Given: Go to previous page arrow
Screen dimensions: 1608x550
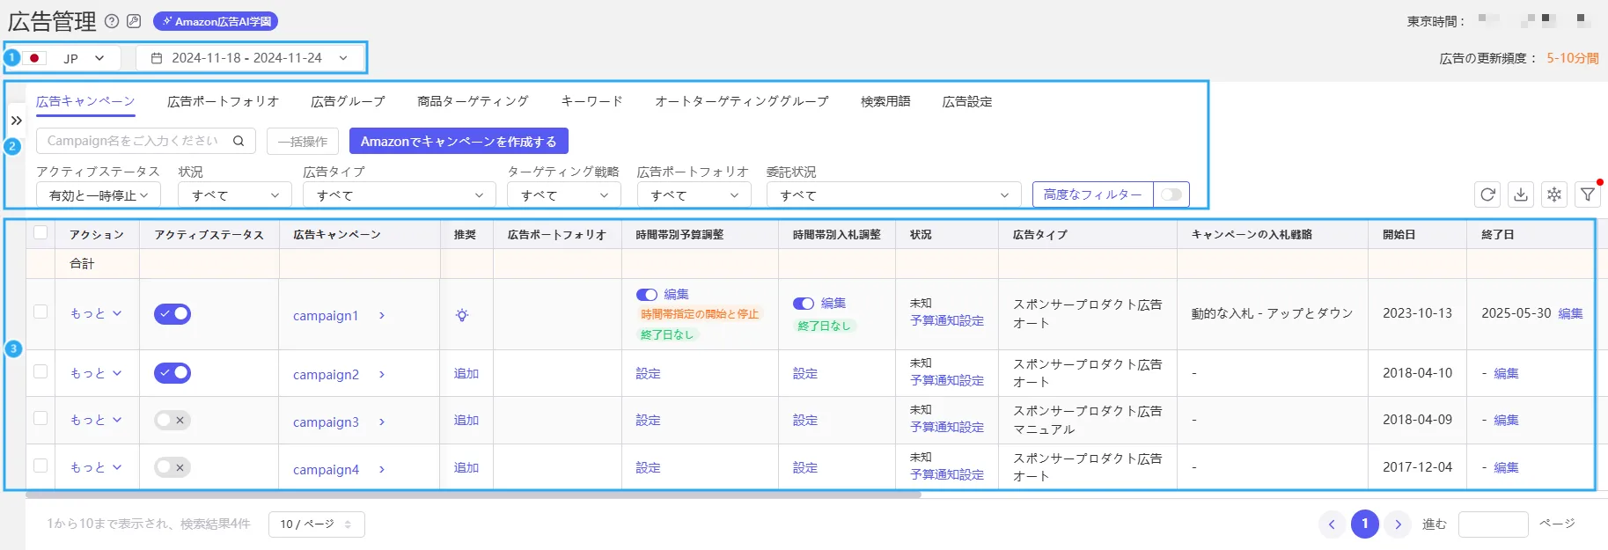Looking at the screenshot, I should tap(1332, 524).
